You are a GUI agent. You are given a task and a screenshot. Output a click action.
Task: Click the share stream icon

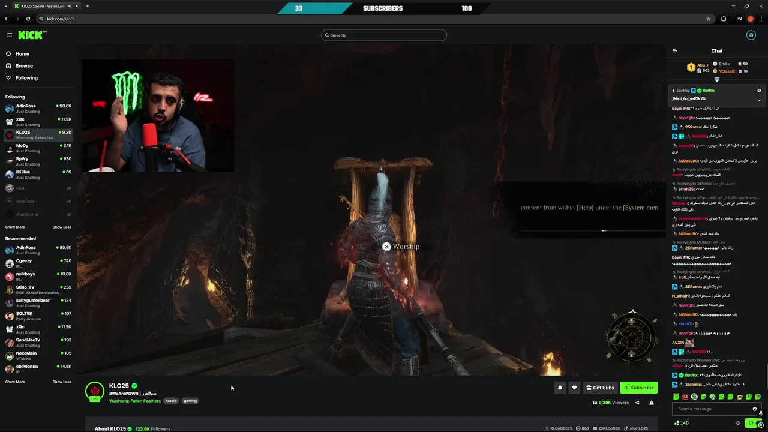637,403
